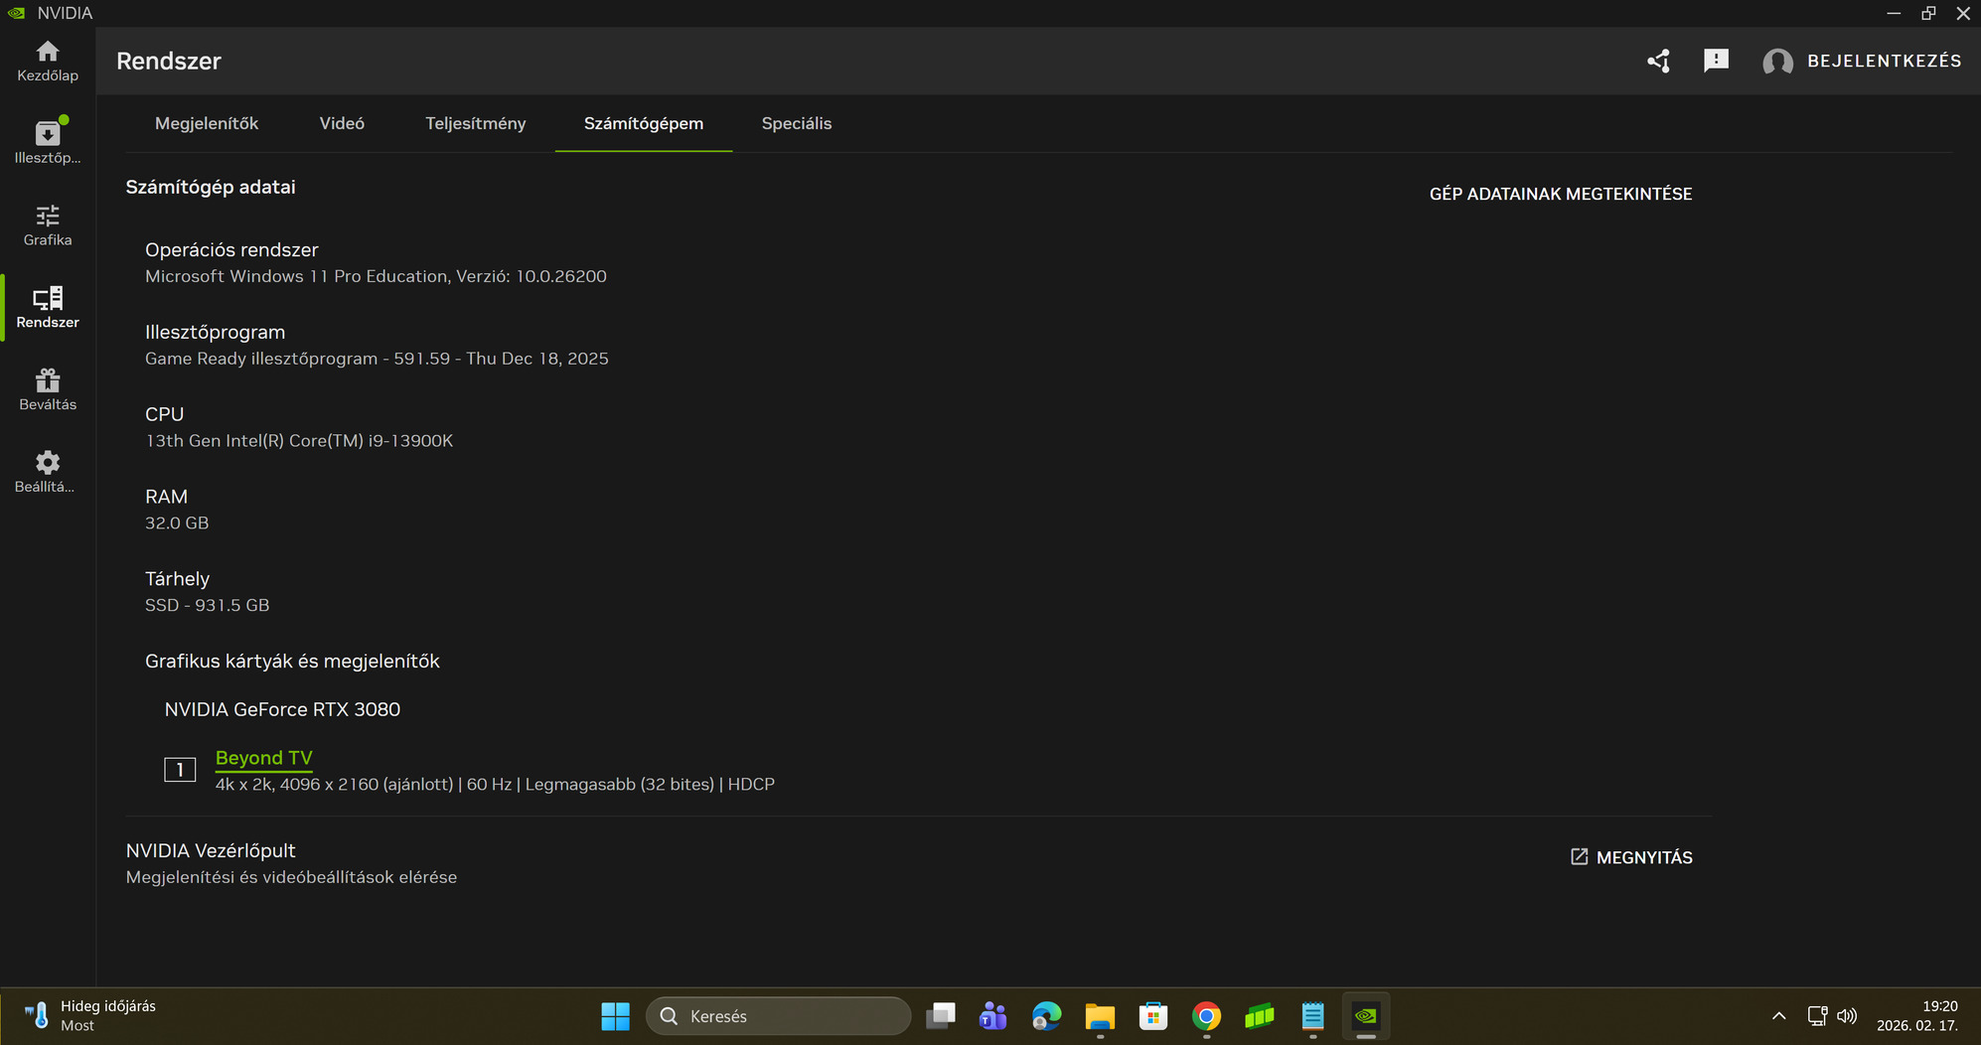Click the RAM label

pyautogui.click(x=167, y=497)
